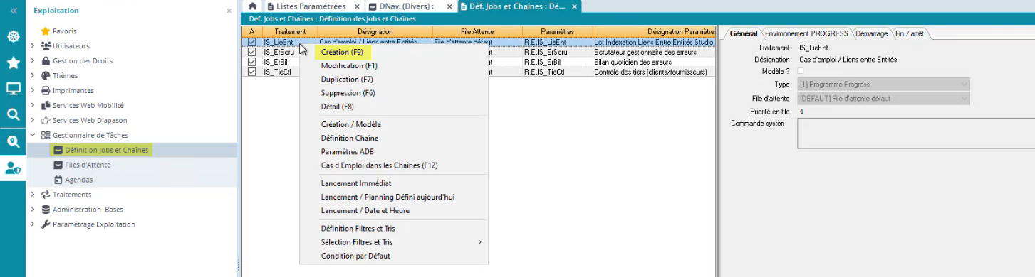Open the monitor sidebar icon
The height and width of the screenshot is (277, 1035).
(x=13, y=89)
